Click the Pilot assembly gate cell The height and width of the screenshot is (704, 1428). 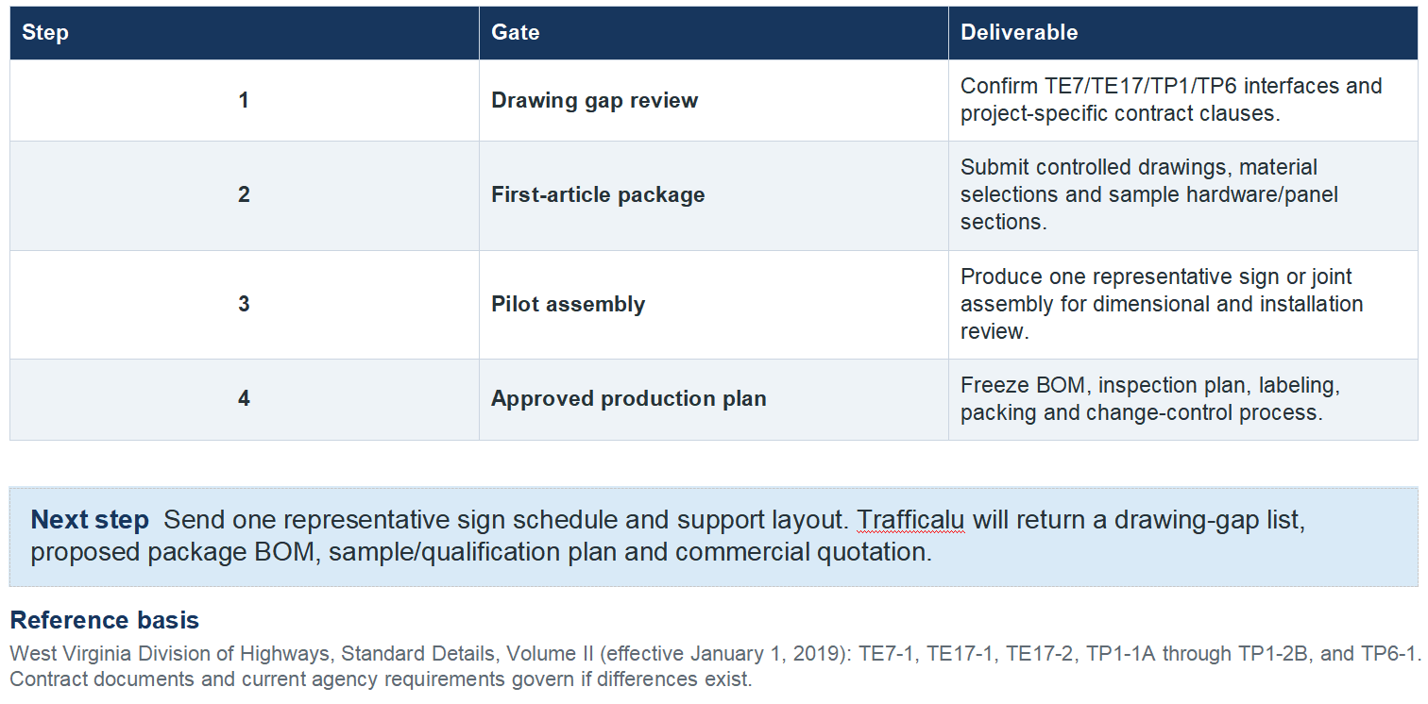(x=714, y=305)
